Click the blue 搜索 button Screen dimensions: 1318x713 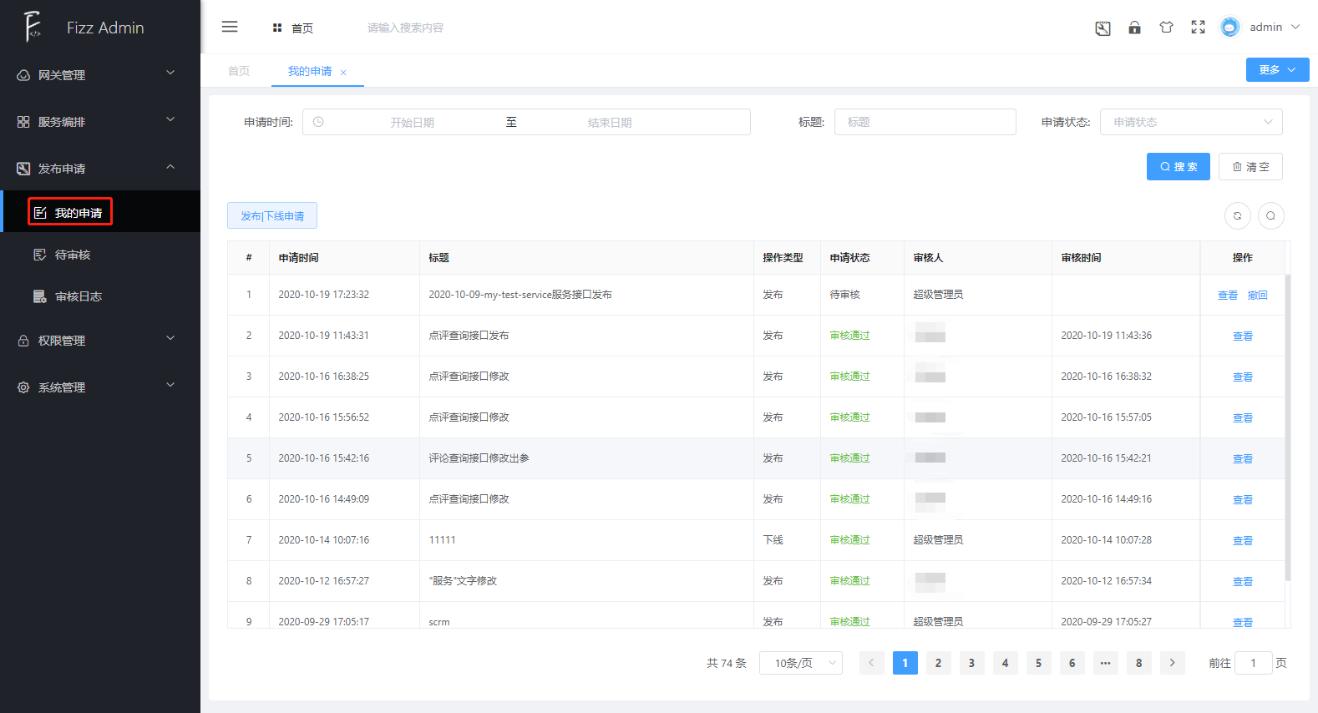click(1178, 167)
